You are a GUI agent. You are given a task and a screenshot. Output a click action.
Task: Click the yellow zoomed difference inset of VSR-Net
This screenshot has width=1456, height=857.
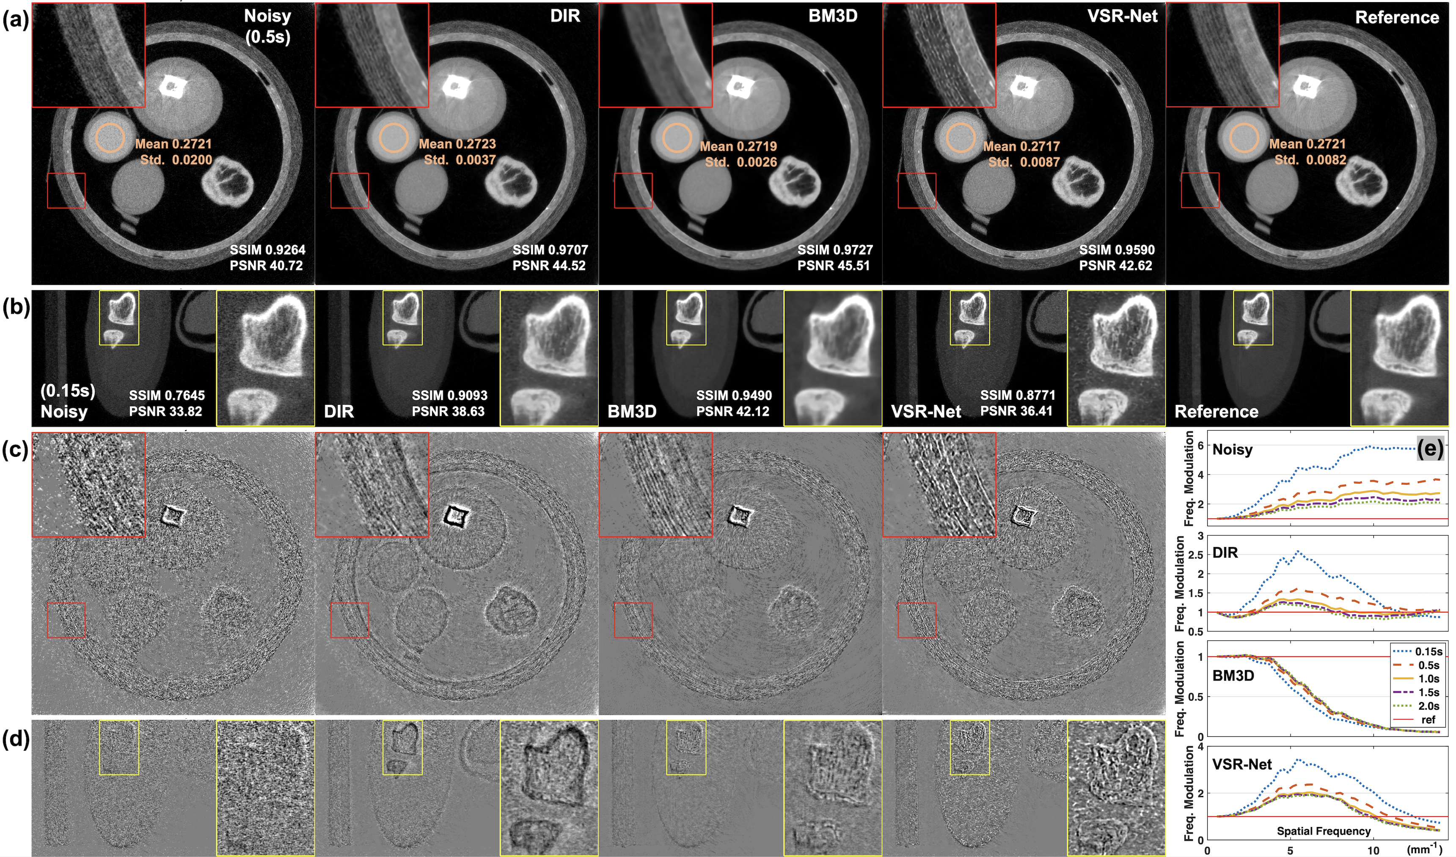1116,788
